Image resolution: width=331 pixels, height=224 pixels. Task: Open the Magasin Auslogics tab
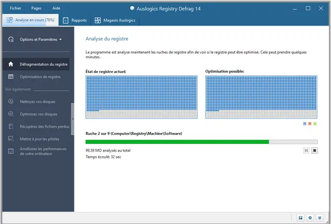pyautogui.click(x=116, y=21)
